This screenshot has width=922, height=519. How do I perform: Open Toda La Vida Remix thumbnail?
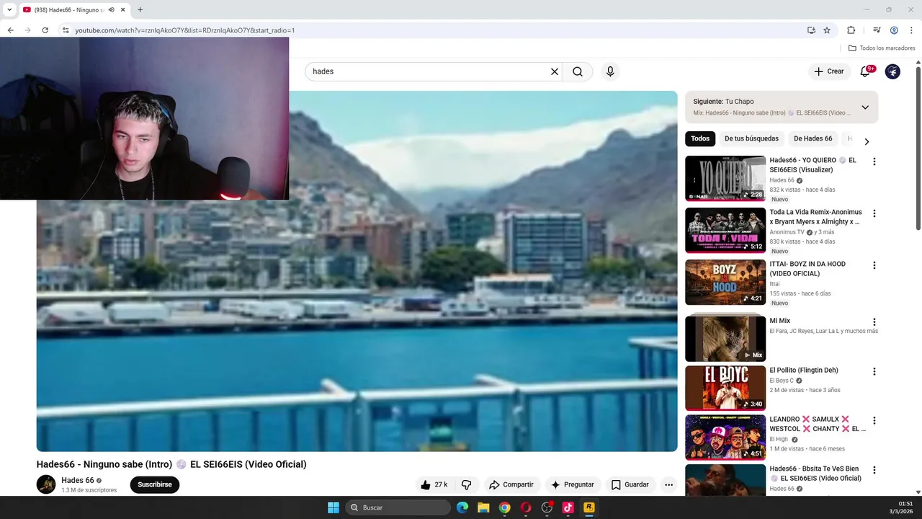pyautogui.click(x=725, y=230)
